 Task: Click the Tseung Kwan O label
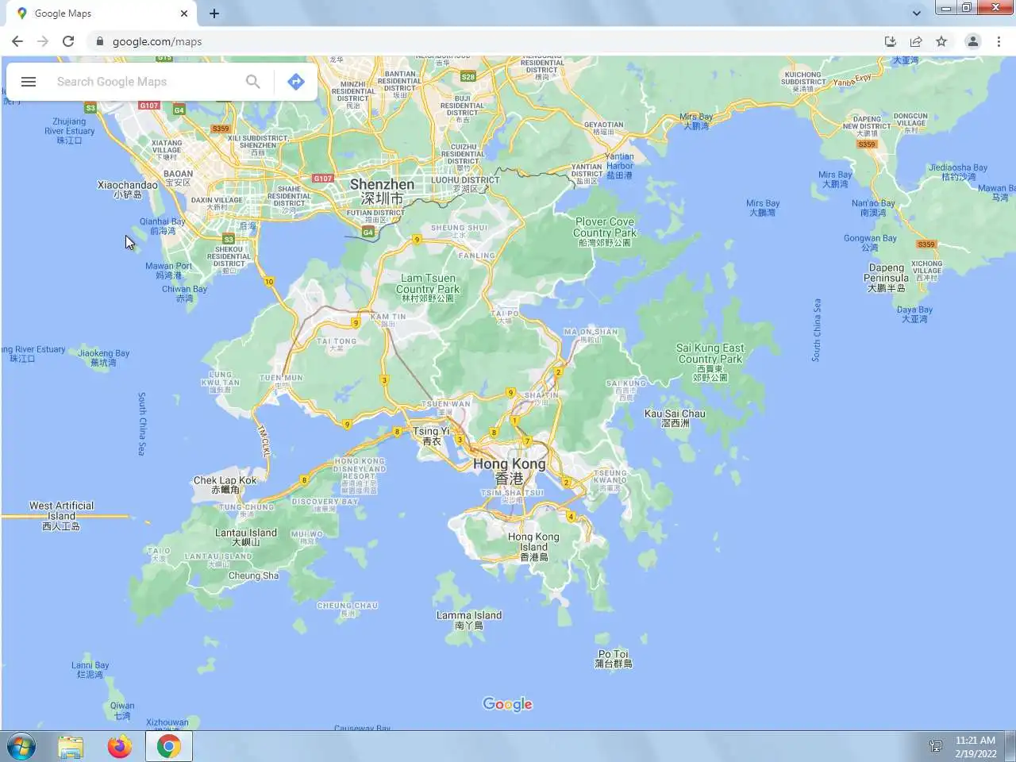(x=610, y=479)
